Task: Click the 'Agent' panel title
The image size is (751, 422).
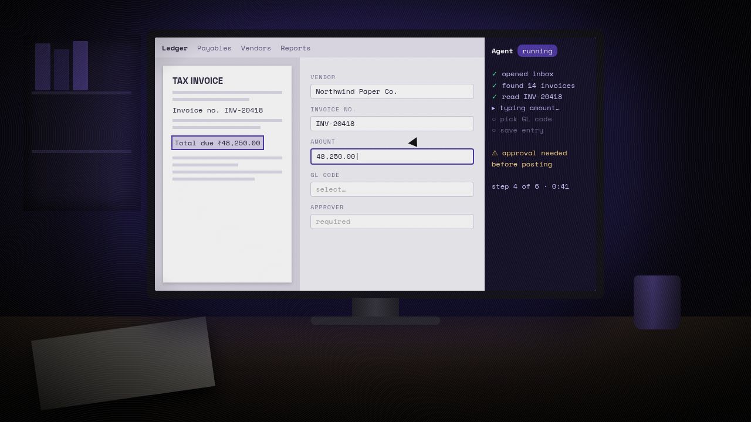Action: point(502,51)
